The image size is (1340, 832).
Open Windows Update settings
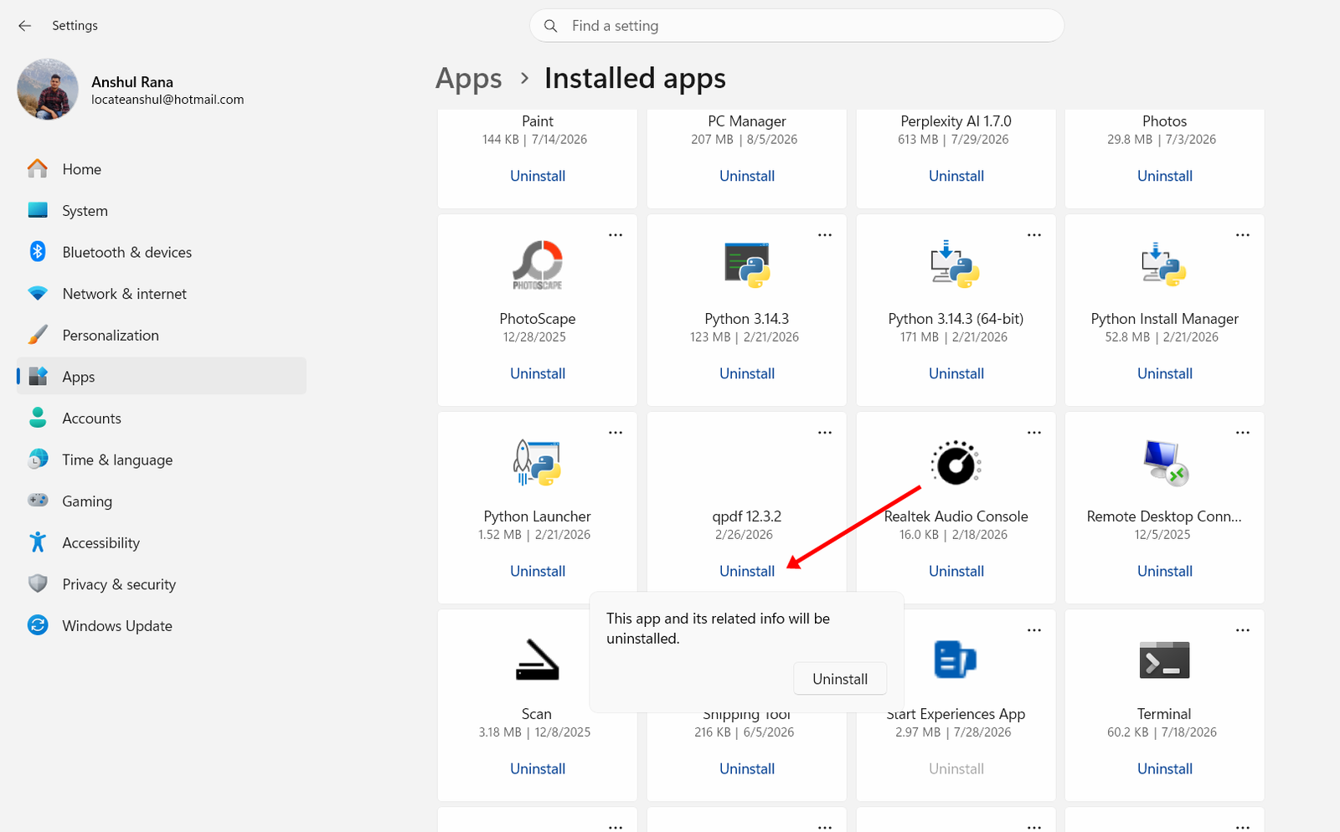[162, 626]
